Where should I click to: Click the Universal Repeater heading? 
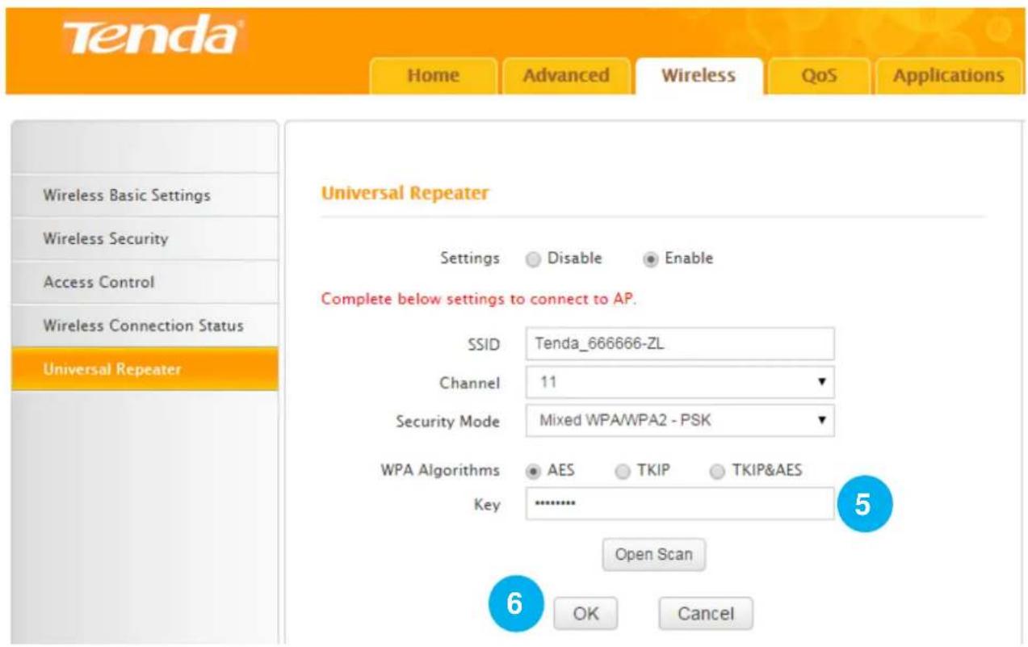405,194
